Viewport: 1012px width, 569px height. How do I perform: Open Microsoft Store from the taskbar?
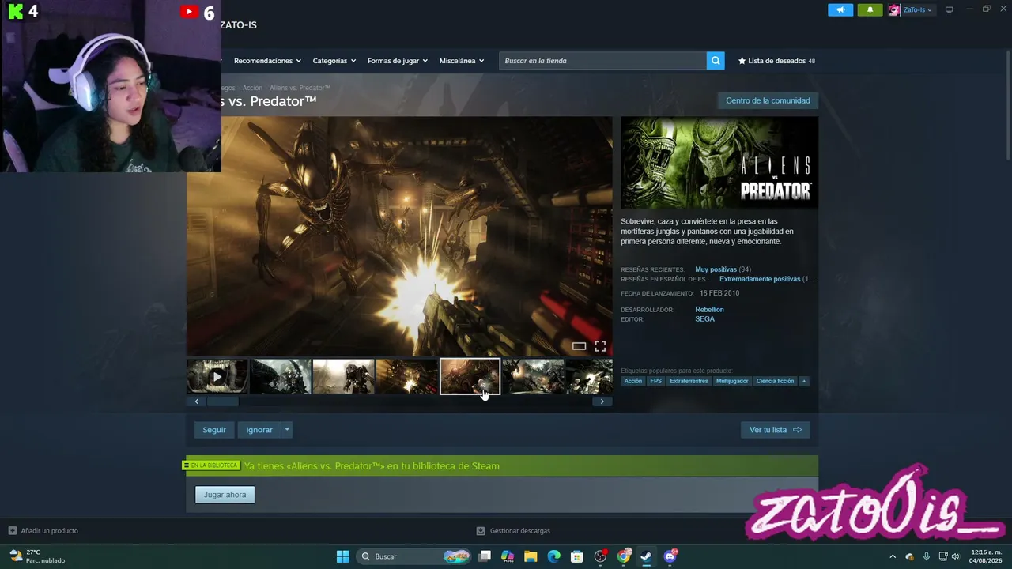click(x=577, y=556)
